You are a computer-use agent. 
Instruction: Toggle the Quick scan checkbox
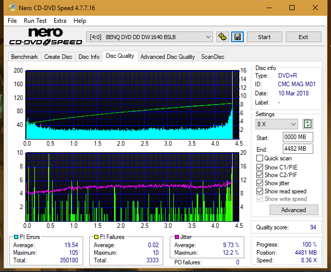tap(260, 158)
